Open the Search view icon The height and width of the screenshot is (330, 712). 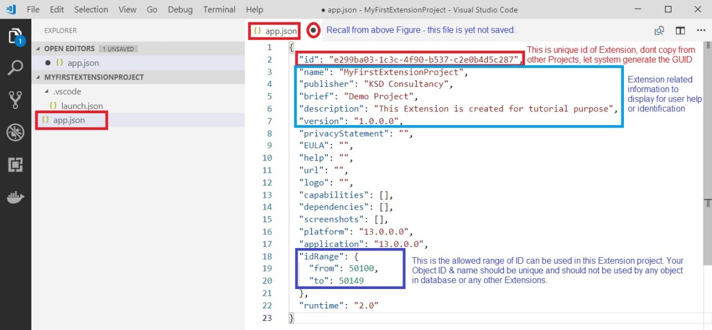click(15, 67)
